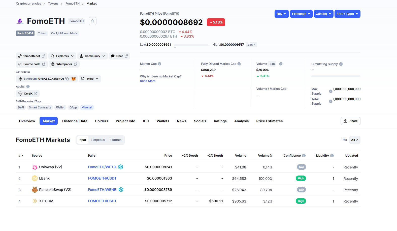The height and width of the screenshot is (231, 397).
Task: Open the Exchange dropdown
Action: (x=301, y=14)
